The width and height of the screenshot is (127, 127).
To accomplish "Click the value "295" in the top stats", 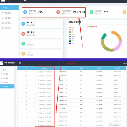I will point(40,12).
